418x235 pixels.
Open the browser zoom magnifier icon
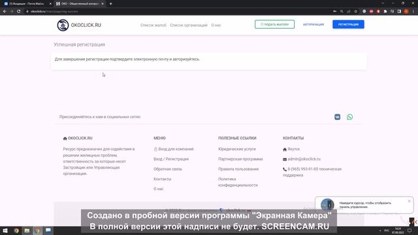tap(342, 12)
